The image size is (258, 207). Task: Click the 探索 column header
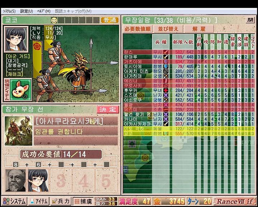click(232, 42)
